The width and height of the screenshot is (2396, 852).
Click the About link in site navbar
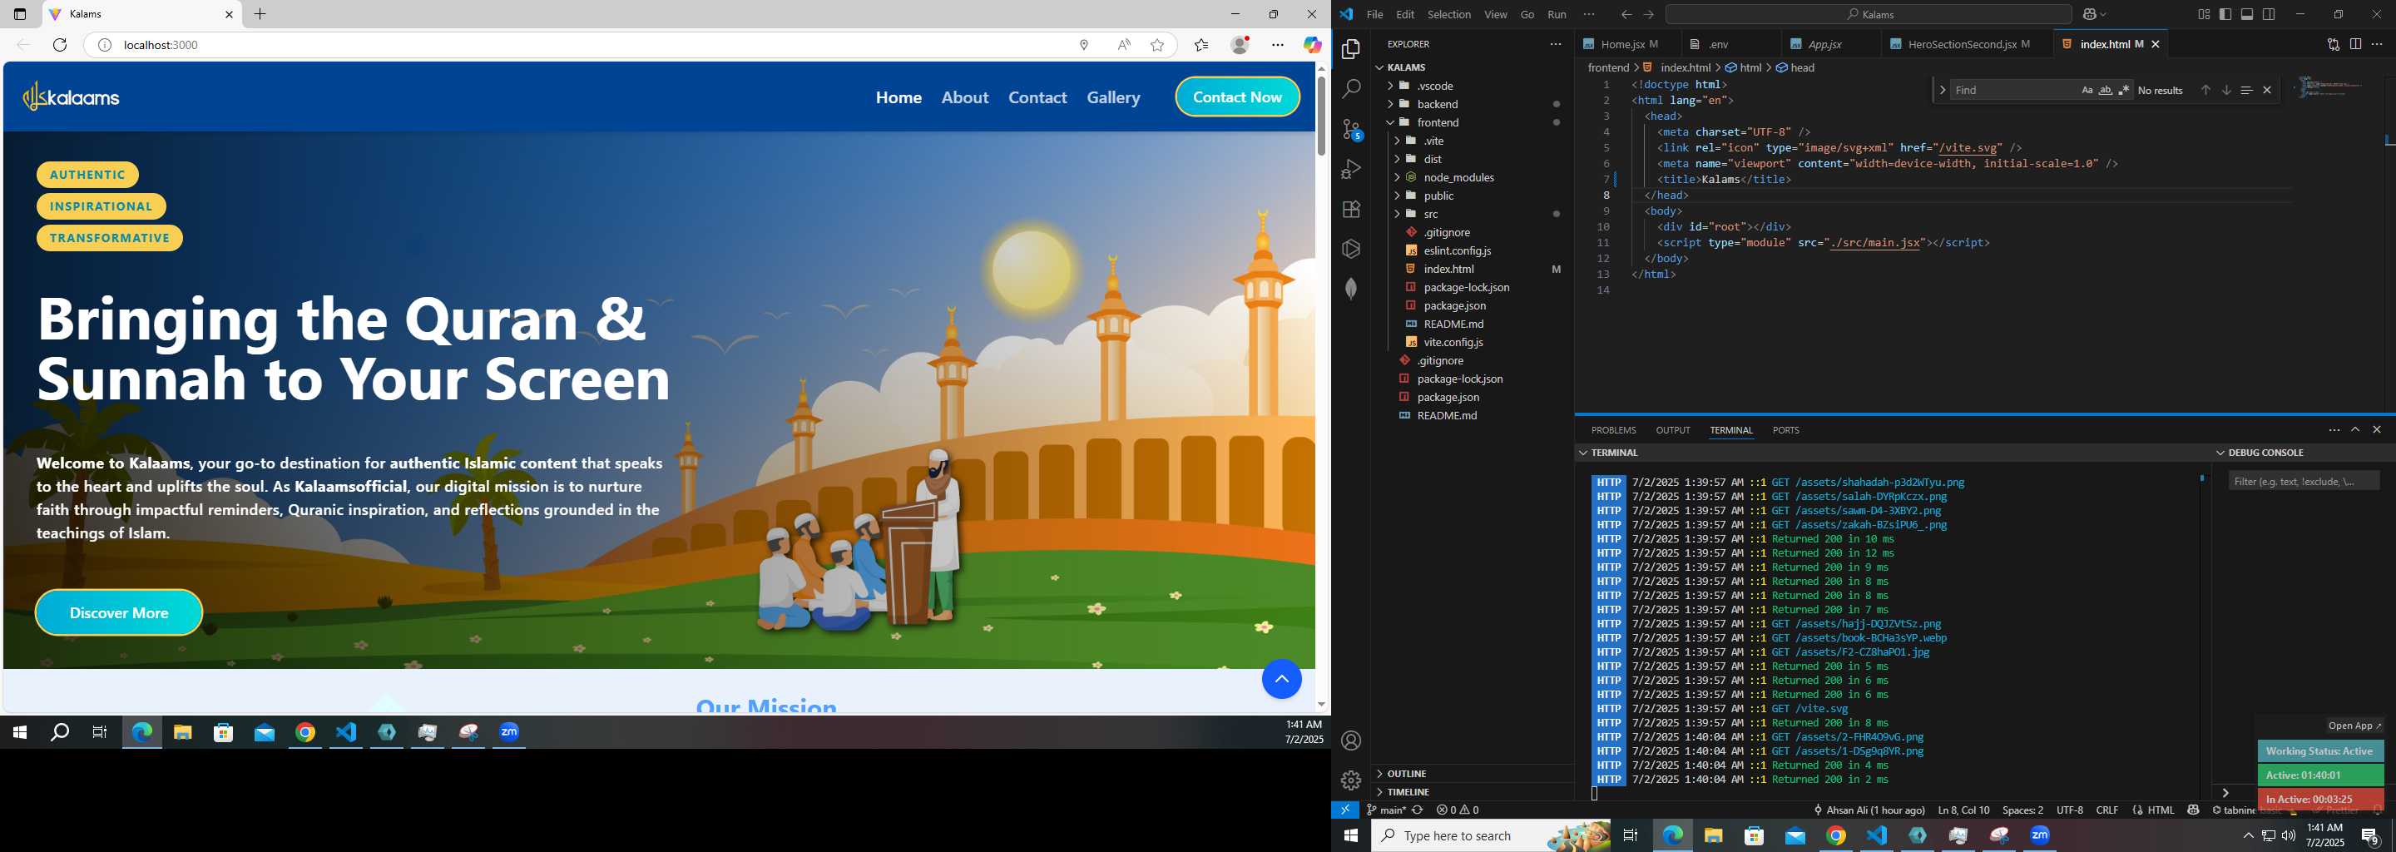point(964,97)
